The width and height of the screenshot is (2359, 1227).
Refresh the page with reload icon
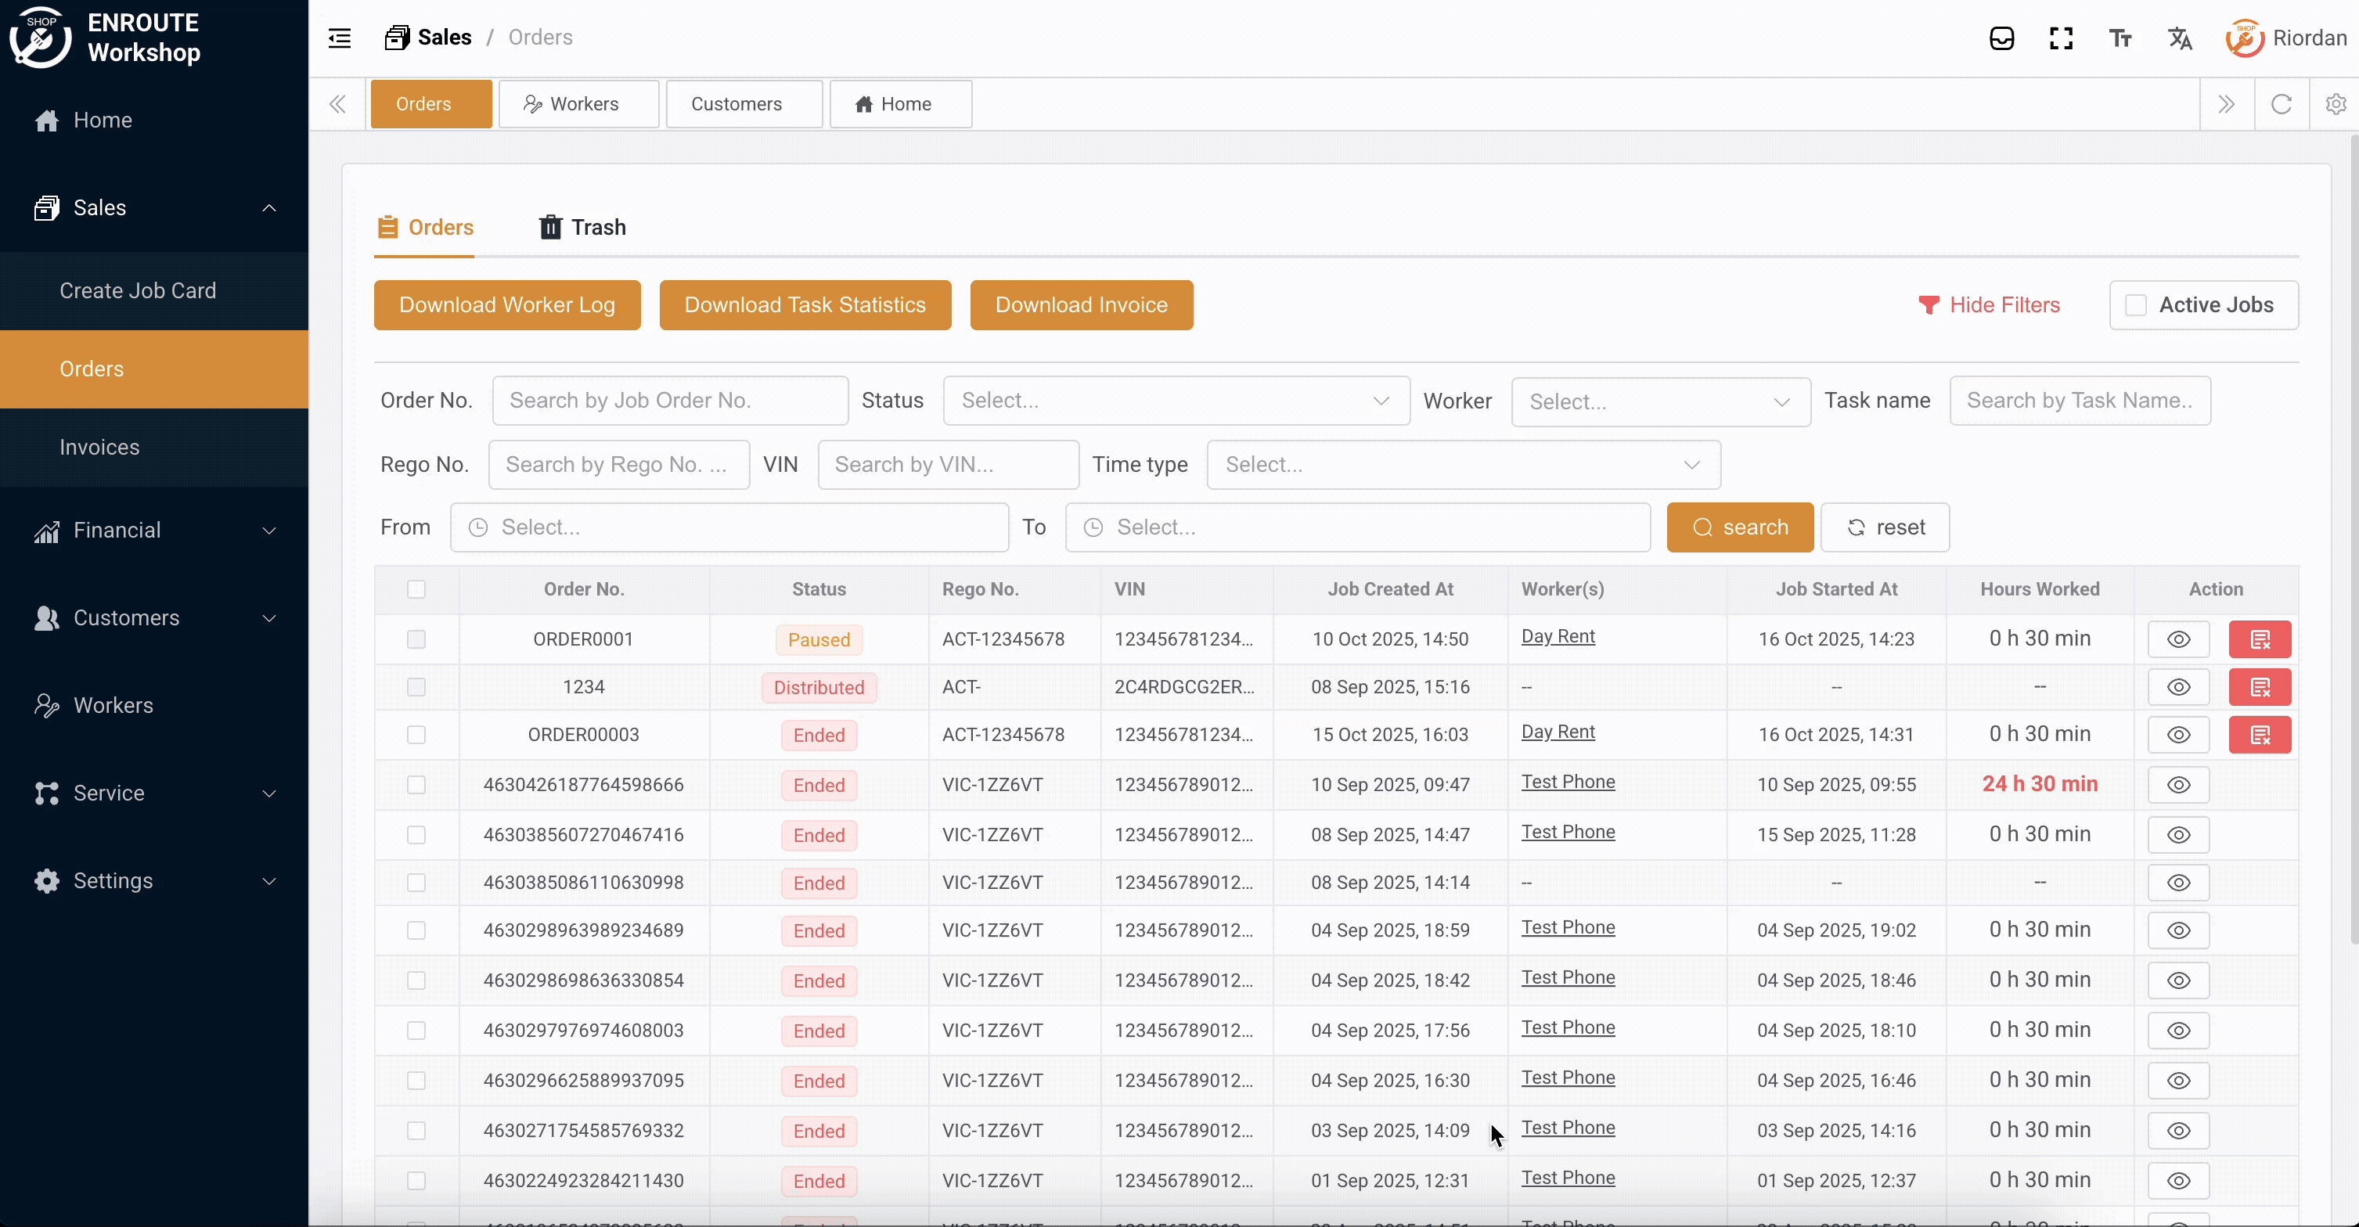tap(2282, 103)
